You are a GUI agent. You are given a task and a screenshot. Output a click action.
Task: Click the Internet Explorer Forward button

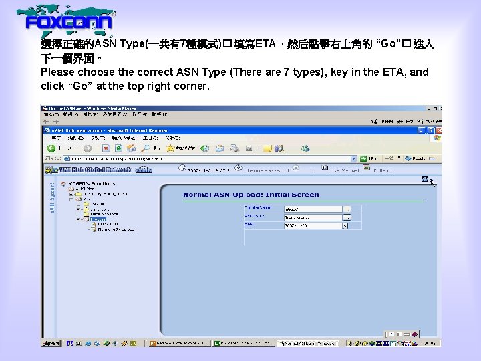pos(87,148)
